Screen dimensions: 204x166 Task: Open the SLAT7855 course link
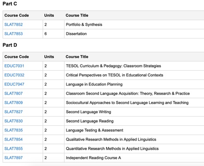coord(14,149)
